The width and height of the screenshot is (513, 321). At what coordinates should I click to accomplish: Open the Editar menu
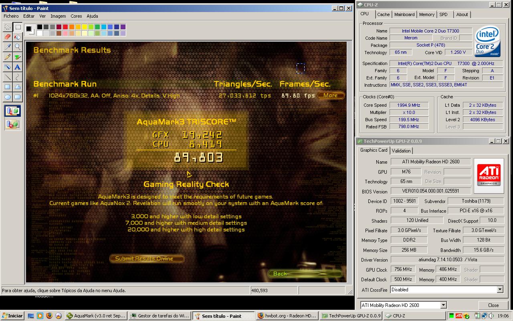click(x=29, y=16)
